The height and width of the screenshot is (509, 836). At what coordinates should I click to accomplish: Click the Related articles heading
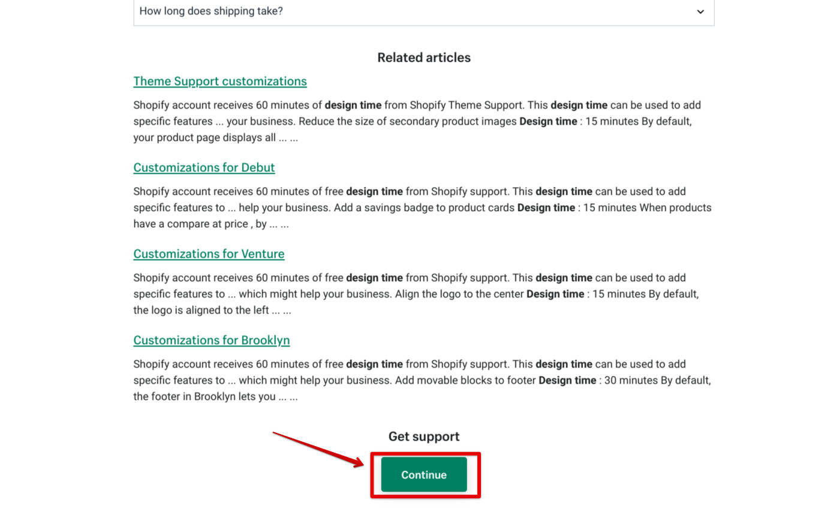(x=423, y=58)
